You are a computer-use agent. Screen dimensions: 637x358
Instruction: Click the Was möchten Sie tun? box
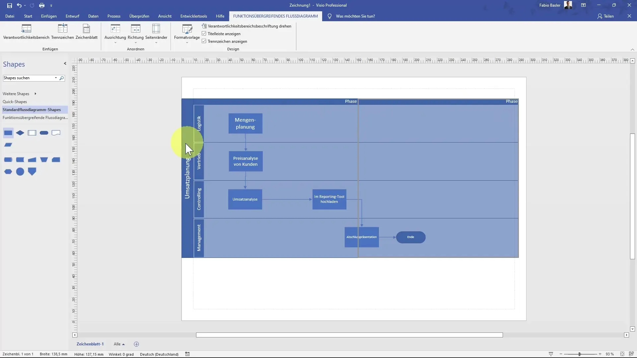tap(355, 16)
